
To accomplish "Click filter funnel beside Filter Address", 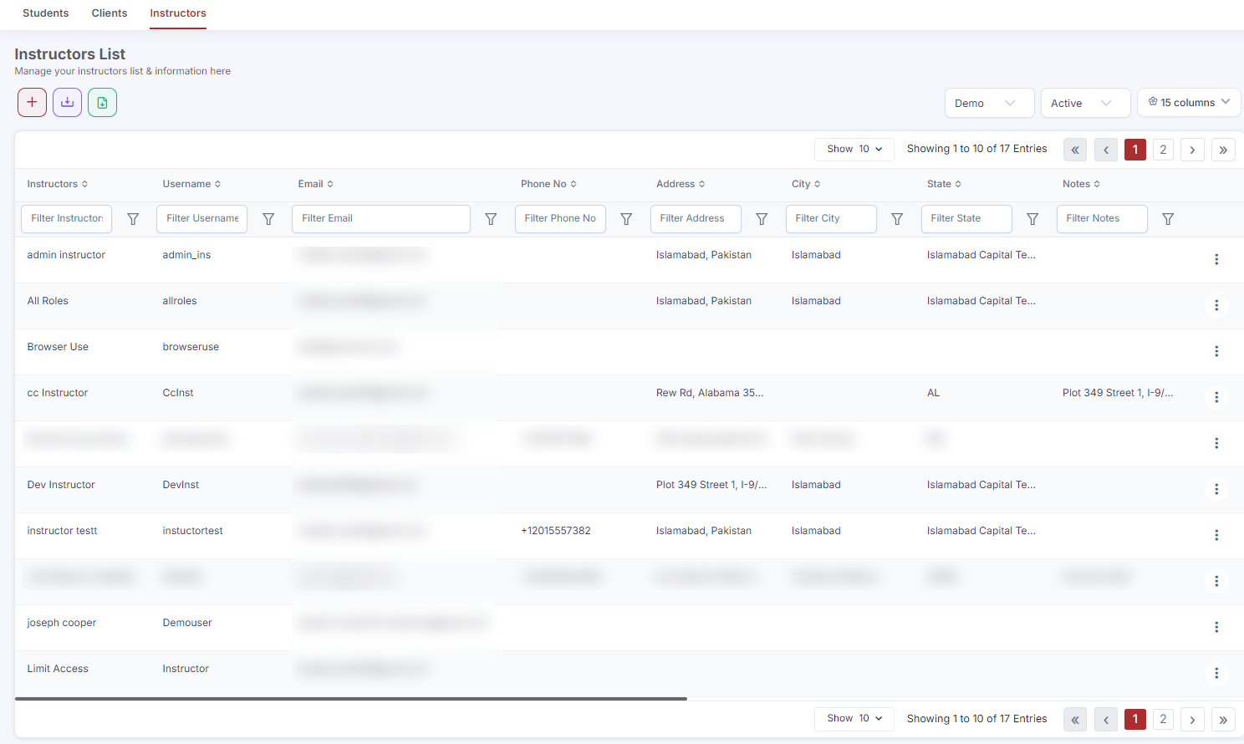I will [x=762, y=219].
